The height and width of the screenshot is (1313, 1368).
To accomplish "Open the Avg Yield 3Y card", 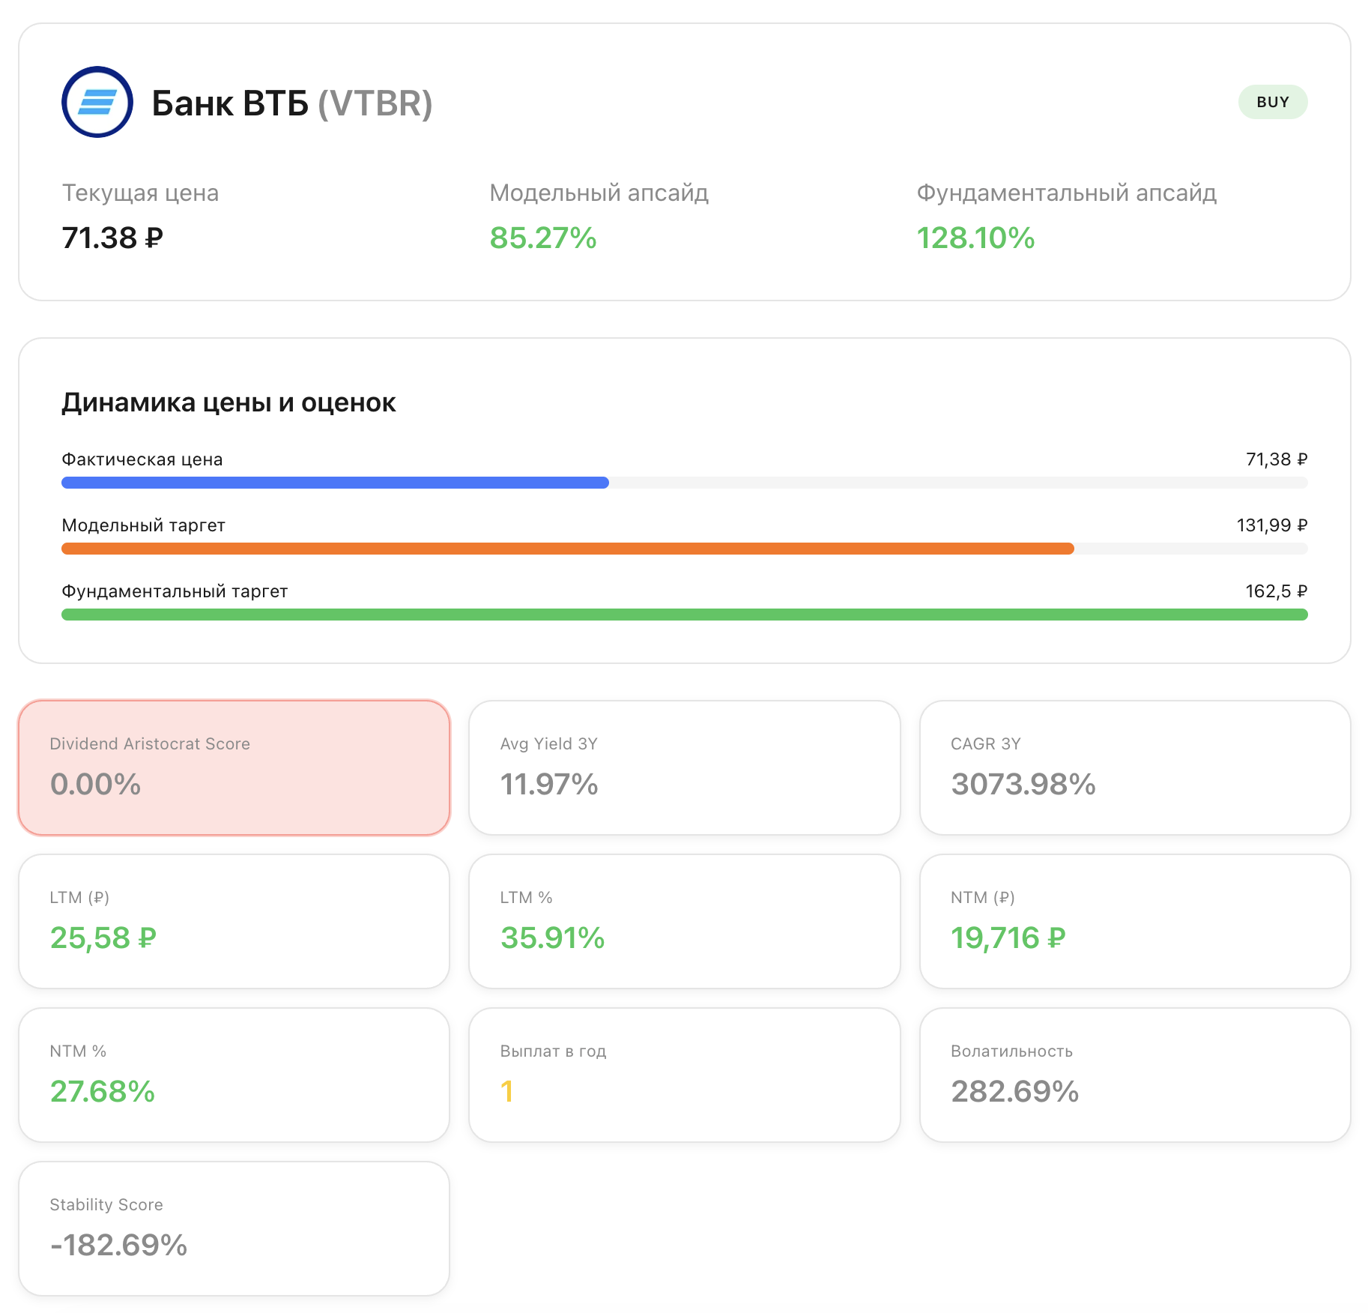I will (x=684, y=767).
